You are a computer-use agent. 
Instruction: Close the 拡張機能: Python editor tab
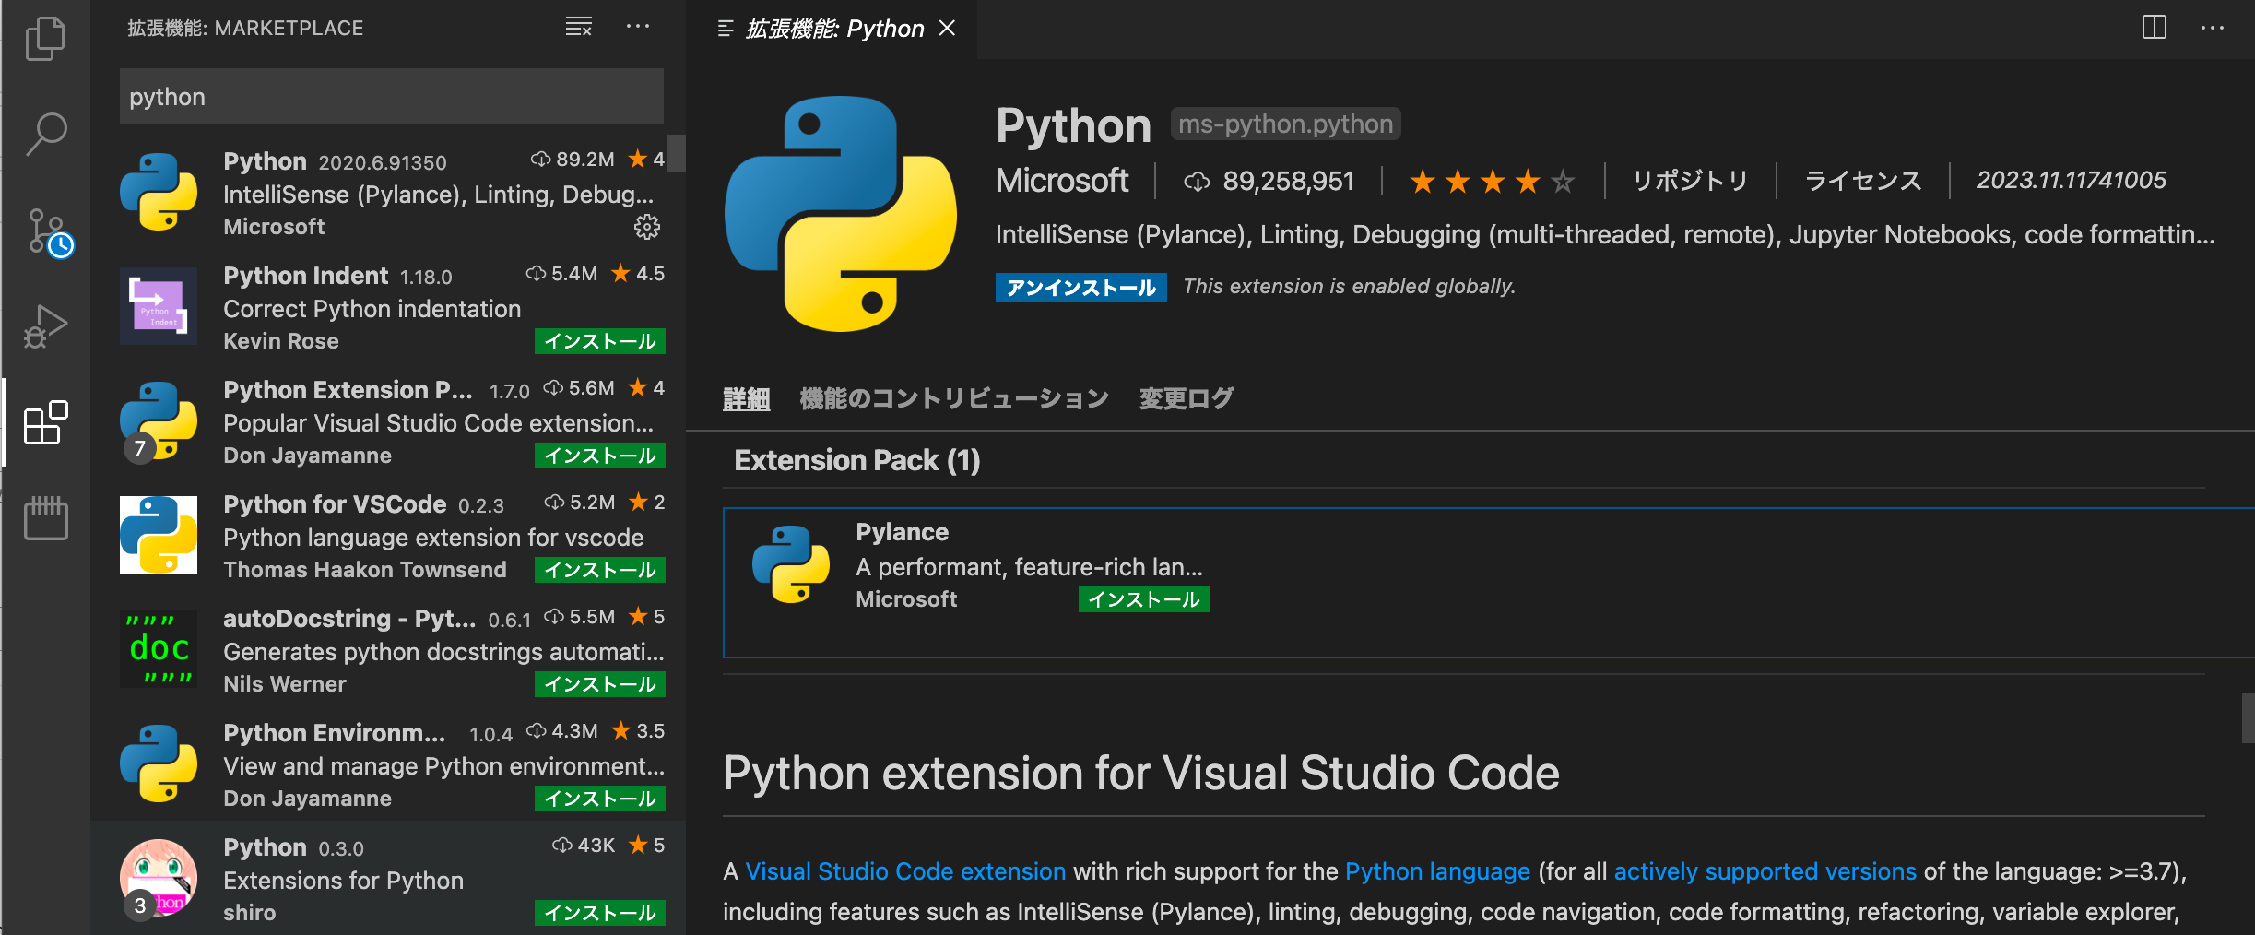coord(947,29)
